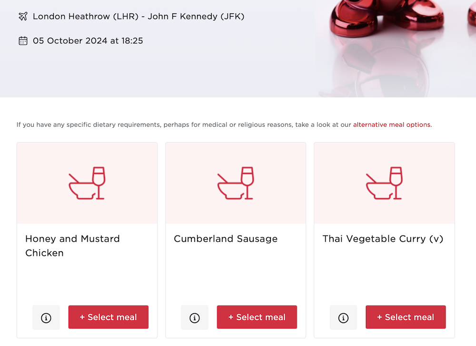Select the Honey and Mustard Chicken meal
Viewport: 476px width, 346px height.
(109, 317)
